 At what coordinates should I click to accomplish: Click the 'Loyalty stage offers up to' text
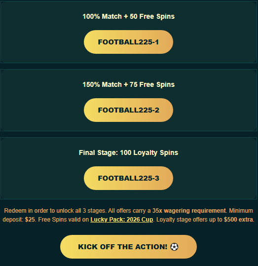(189, 220)
